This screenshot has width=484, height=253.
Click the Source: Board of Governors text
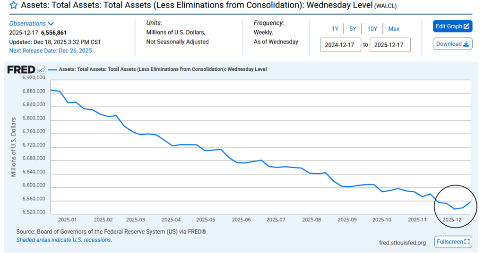point(111,231)
